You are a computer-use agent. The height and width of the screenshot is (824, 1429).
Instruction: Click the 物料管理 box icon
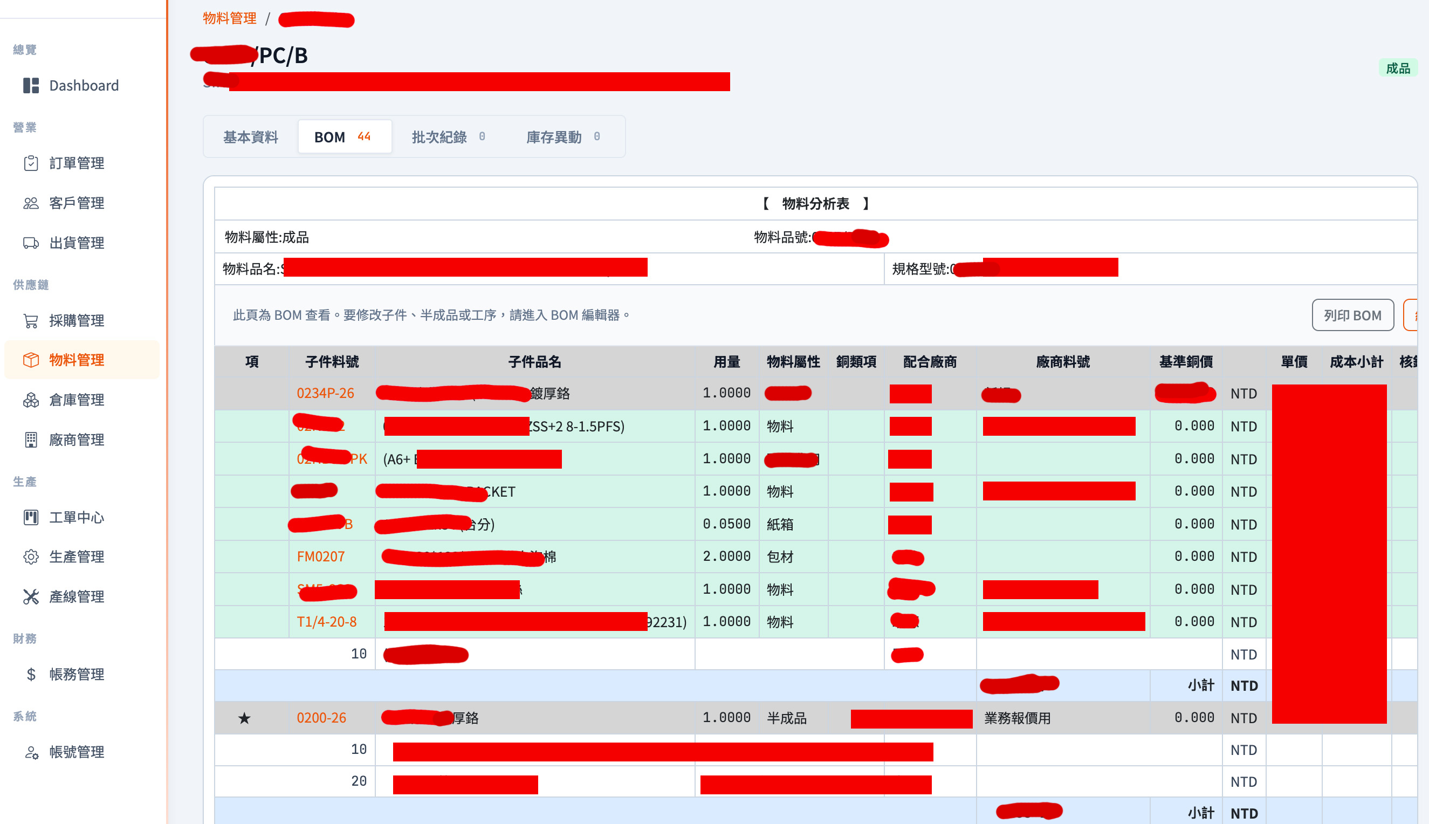(x=31, y=359)
